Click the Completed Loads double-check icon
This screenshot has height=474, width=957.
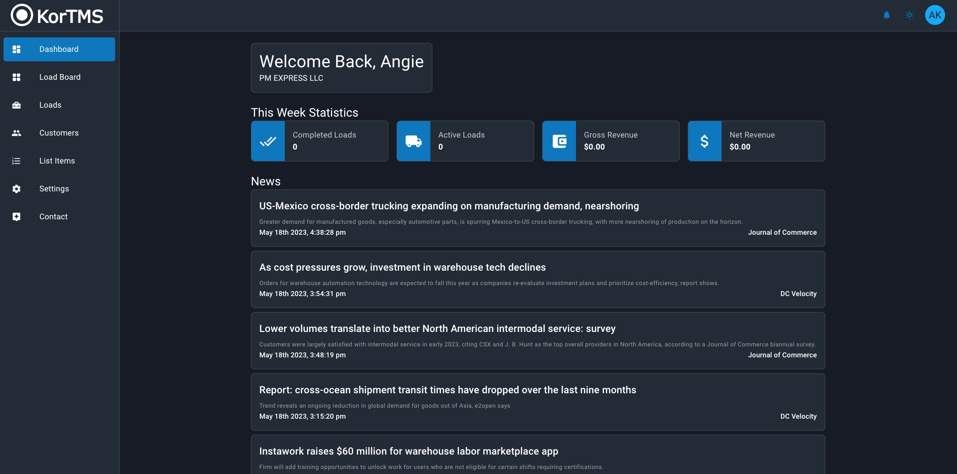click(268, 141)
